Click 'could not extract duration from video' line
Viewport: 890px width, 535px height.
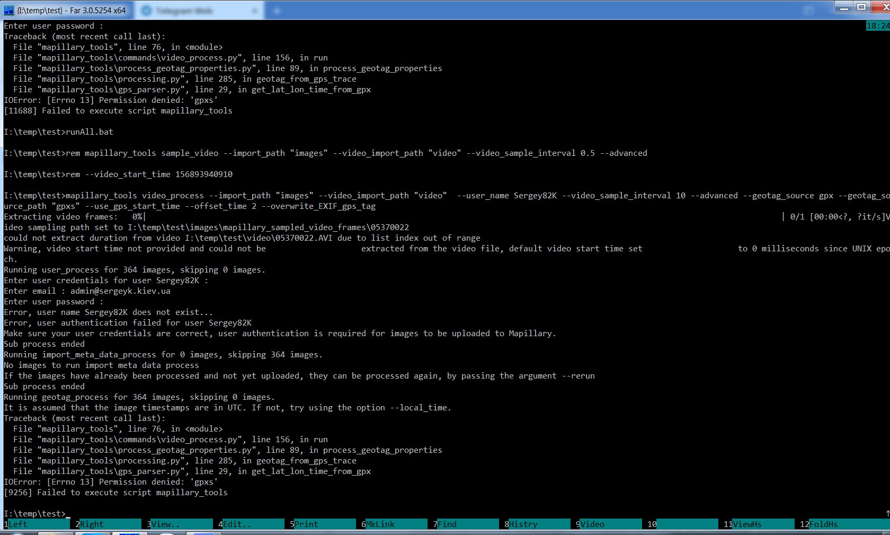coord(242,238)
